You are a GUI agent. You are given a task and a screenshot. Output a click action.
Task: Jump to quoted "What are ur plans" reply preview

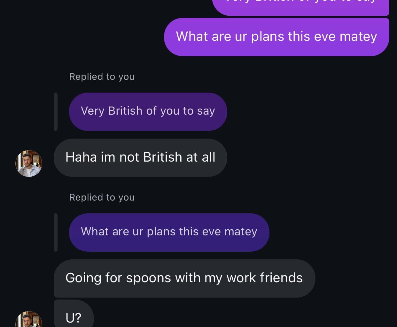pyautogui.click(x=169, y=232)
